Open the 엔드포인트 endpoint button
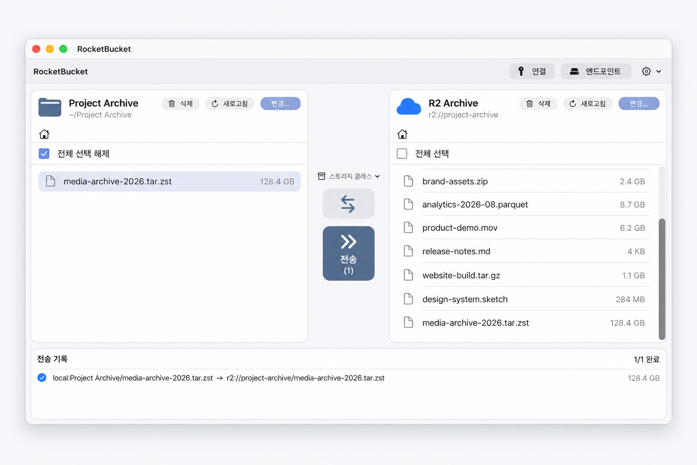The width and height of the screenshot is (697, 465). (596, 71)
